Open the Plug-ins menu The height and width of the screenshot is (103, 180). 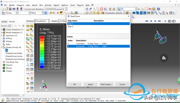click(80, 5)
